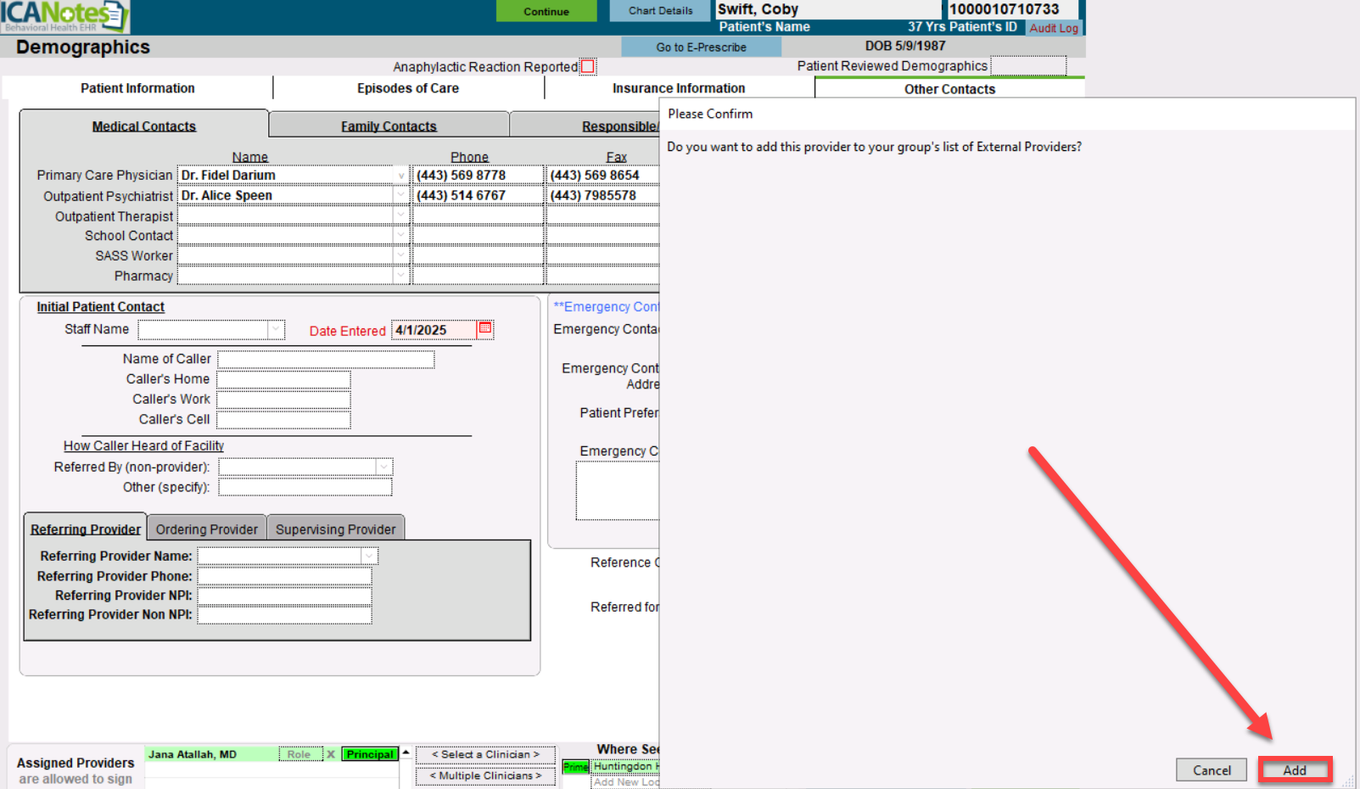Viewport: 1360px width, 789px height.
Task: Click the green Continue button
Action: 546,11
